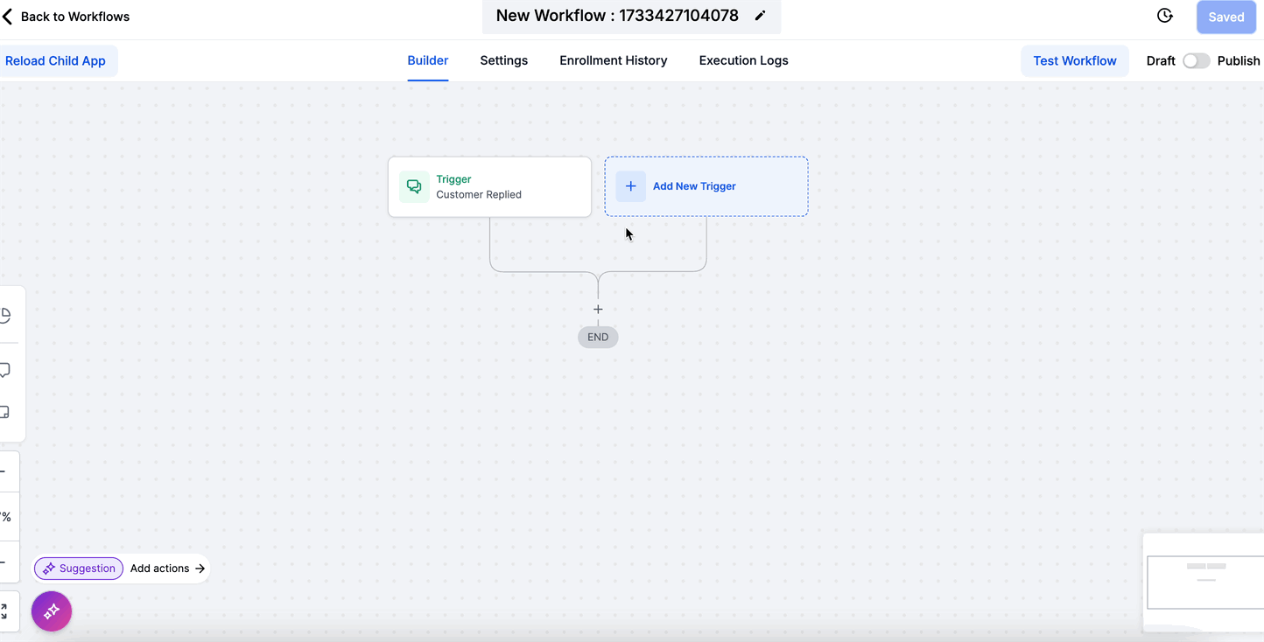Expand canvas to fullscreen view
1264x642 pixels.
click(x=6, y=611)
